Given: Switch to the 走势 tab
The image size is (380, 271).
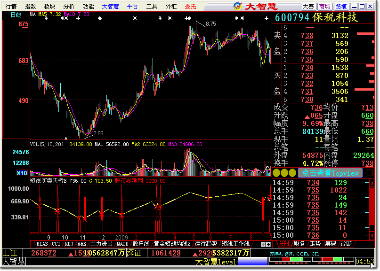Looking at the screenshot, I should [x=315, y=244].
